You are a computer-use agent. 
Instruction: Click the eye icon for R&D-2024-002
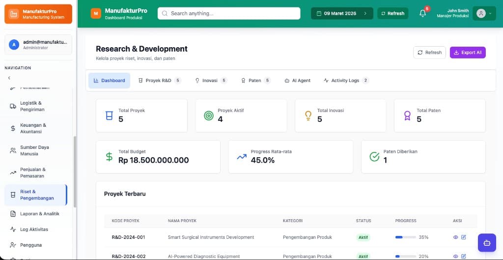[x=455, y=256]
